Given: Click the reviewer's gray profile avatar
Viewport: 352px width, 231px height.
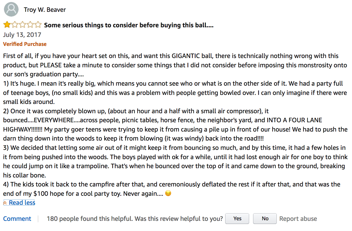Looking at the screenshot, I should 11,10.
